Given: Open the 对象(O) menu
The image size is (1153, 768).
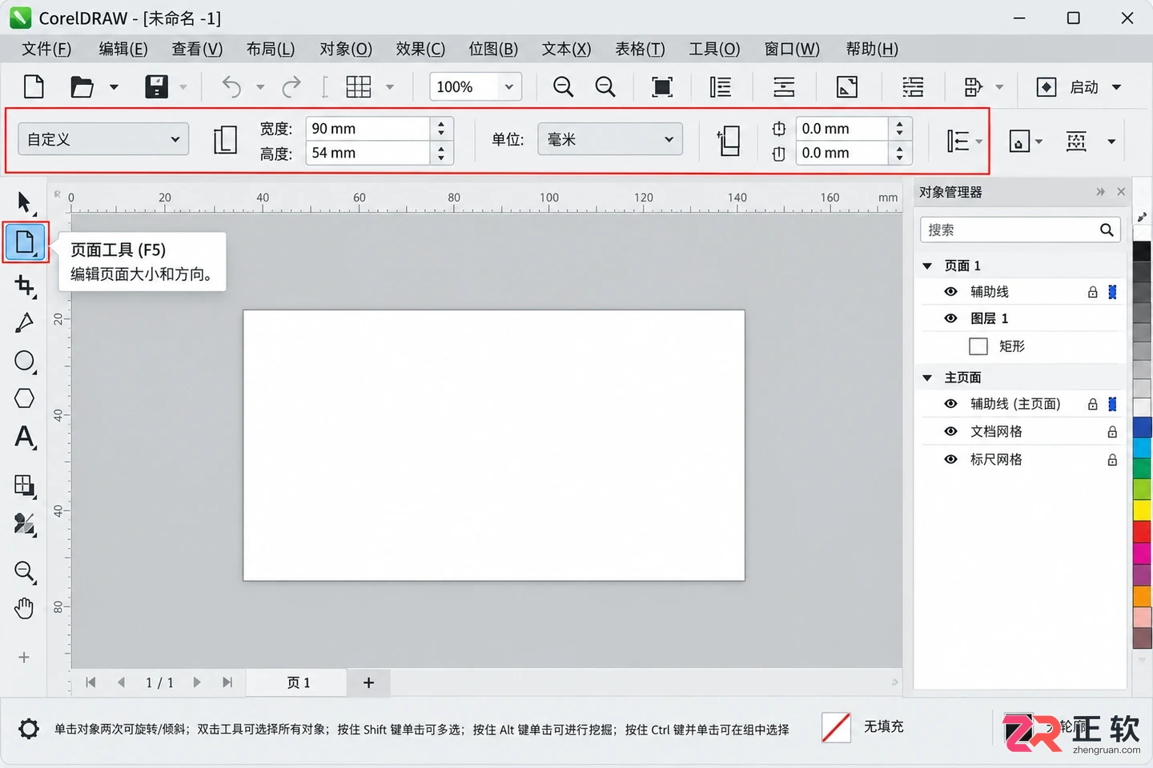Looking at the screenshot, I should pos(346,49).
